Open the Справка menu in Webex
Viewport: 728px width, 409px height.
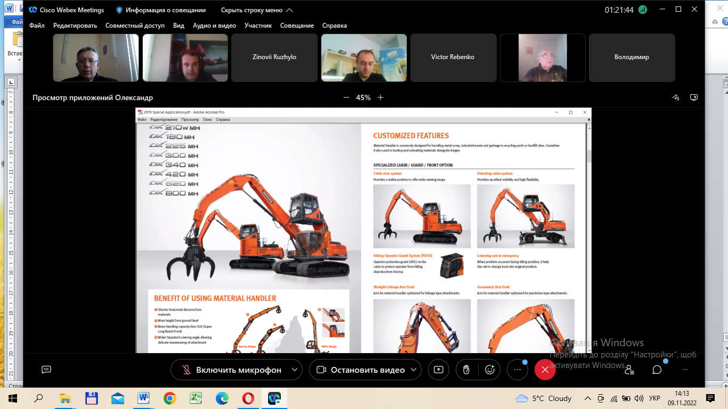tap(335, 26)
